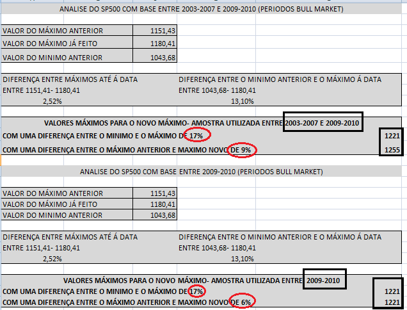Select result 1221 in the 2003-2007 sample block

point(392,136)
